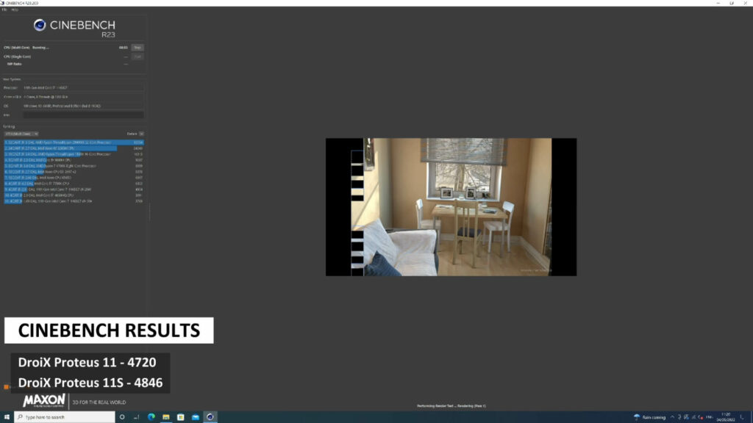This screenshot has height=423, width=753.
Task: Open the Rain coming weather widget
Action: [650, 417]
